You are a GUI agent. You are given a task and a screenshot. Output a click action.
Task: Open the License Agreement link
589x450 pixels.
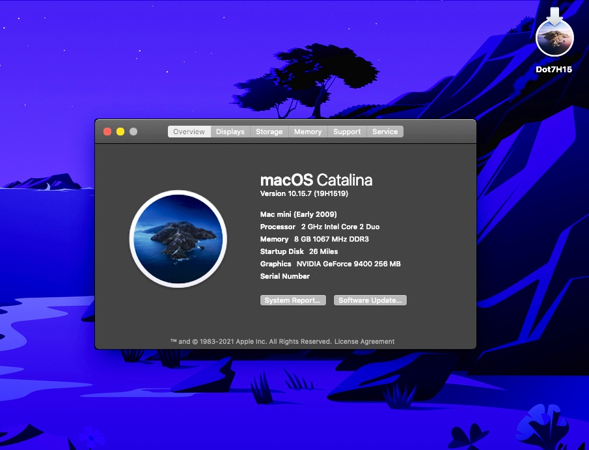coord(364,341)
